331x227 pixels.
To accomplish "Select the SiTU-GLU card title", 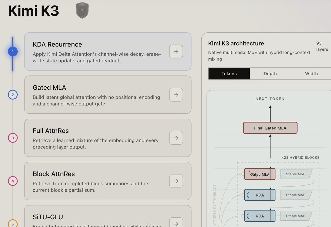I will 48,217.
